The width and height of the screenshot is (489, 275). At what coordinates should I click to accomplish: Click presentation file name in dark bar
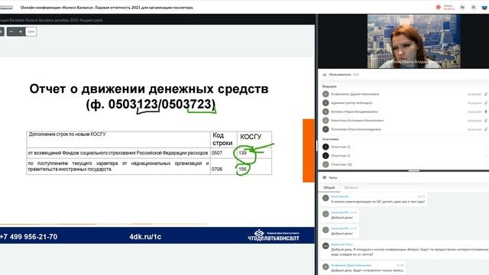click(52, 20)
